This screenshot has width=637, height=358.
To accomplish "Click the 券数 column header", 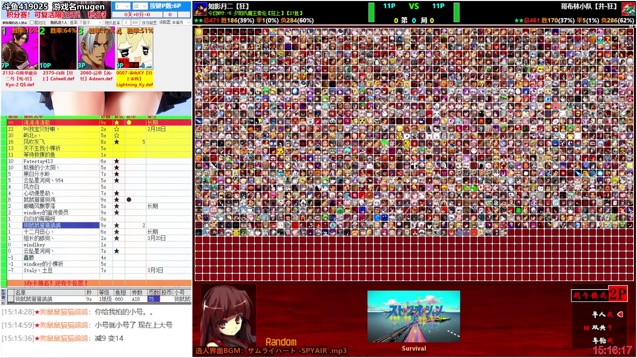I will (x=138, y=292).
